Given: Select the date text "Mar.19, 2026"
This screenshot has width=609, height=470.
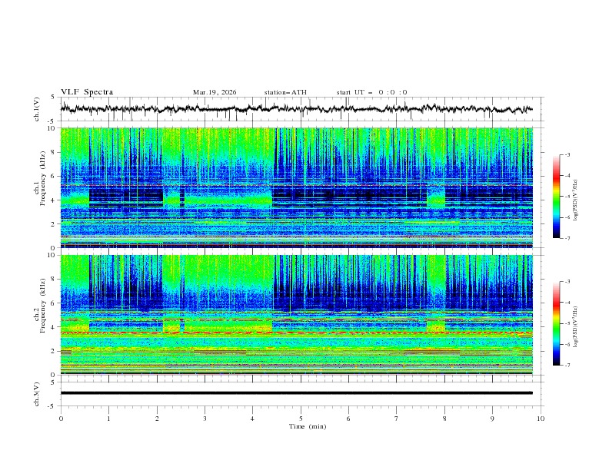Looking at the screenshot, I should pyautogui.click(x=215, y=92).
